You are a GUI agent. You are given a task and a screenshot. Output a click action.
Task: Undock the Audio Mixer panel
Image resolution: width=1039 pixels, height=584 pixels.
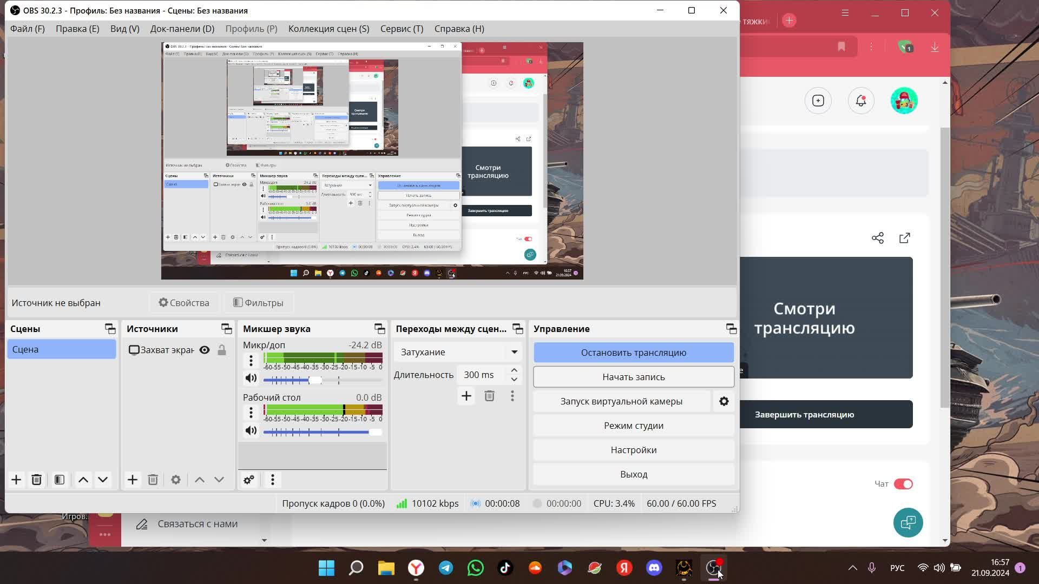click(379, 329)
